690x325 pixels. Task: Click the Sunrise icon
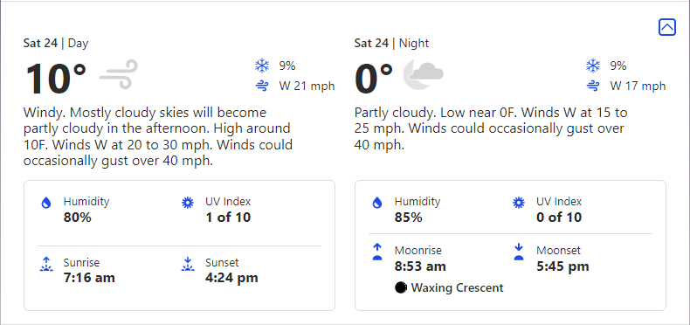coord(46,264)
